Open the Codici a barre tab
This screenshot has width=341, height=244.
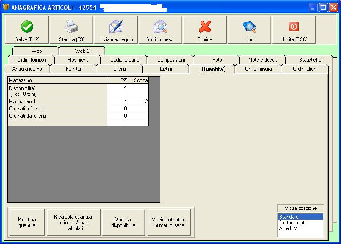click(x=124, y=60)
